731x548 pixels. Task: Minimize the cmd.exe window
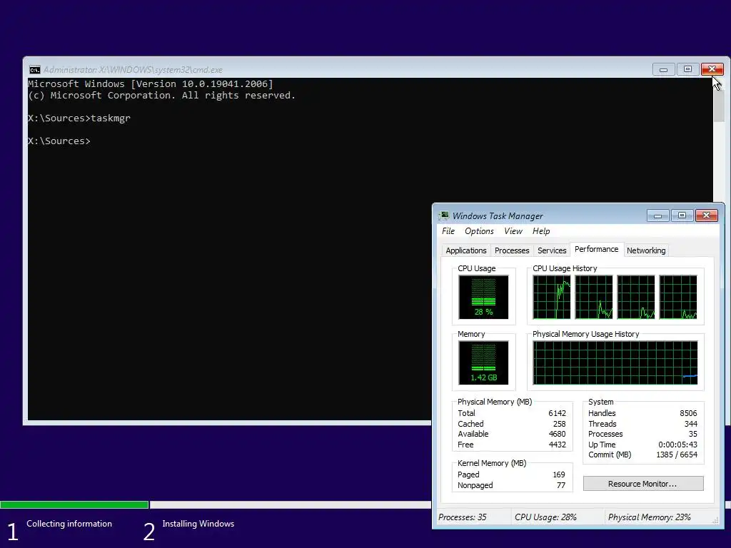(663, 70)
